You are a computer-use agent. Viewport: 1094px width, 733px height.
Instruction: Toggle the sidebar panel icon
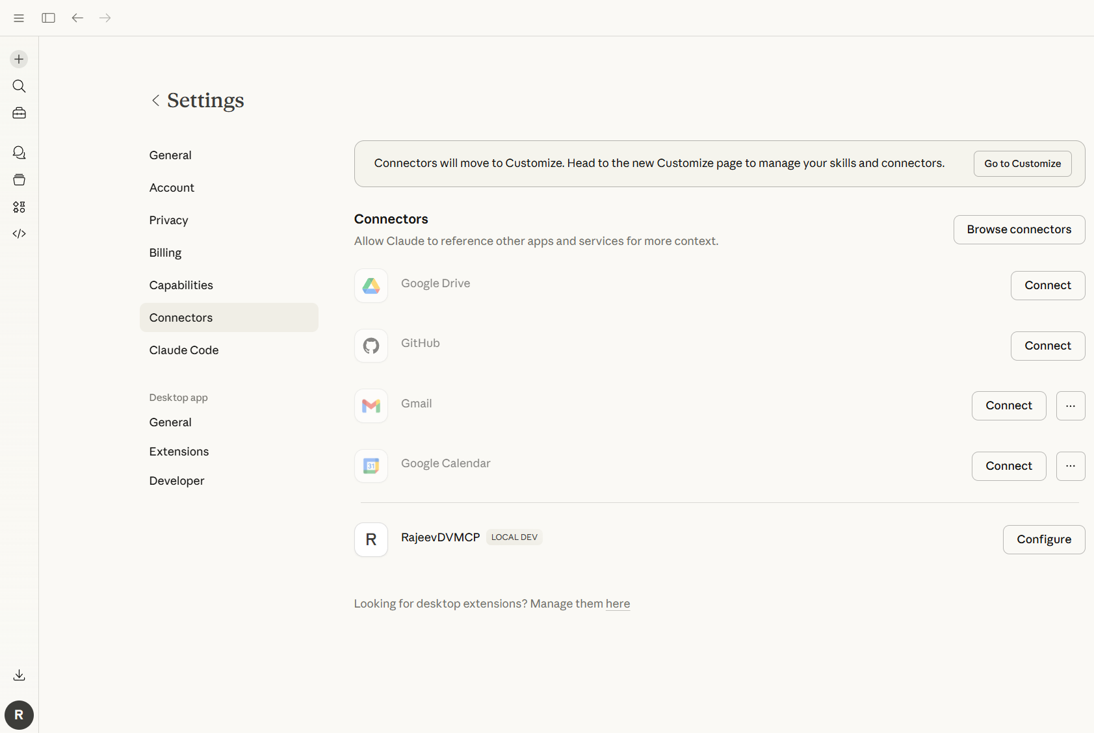[48, 18]
